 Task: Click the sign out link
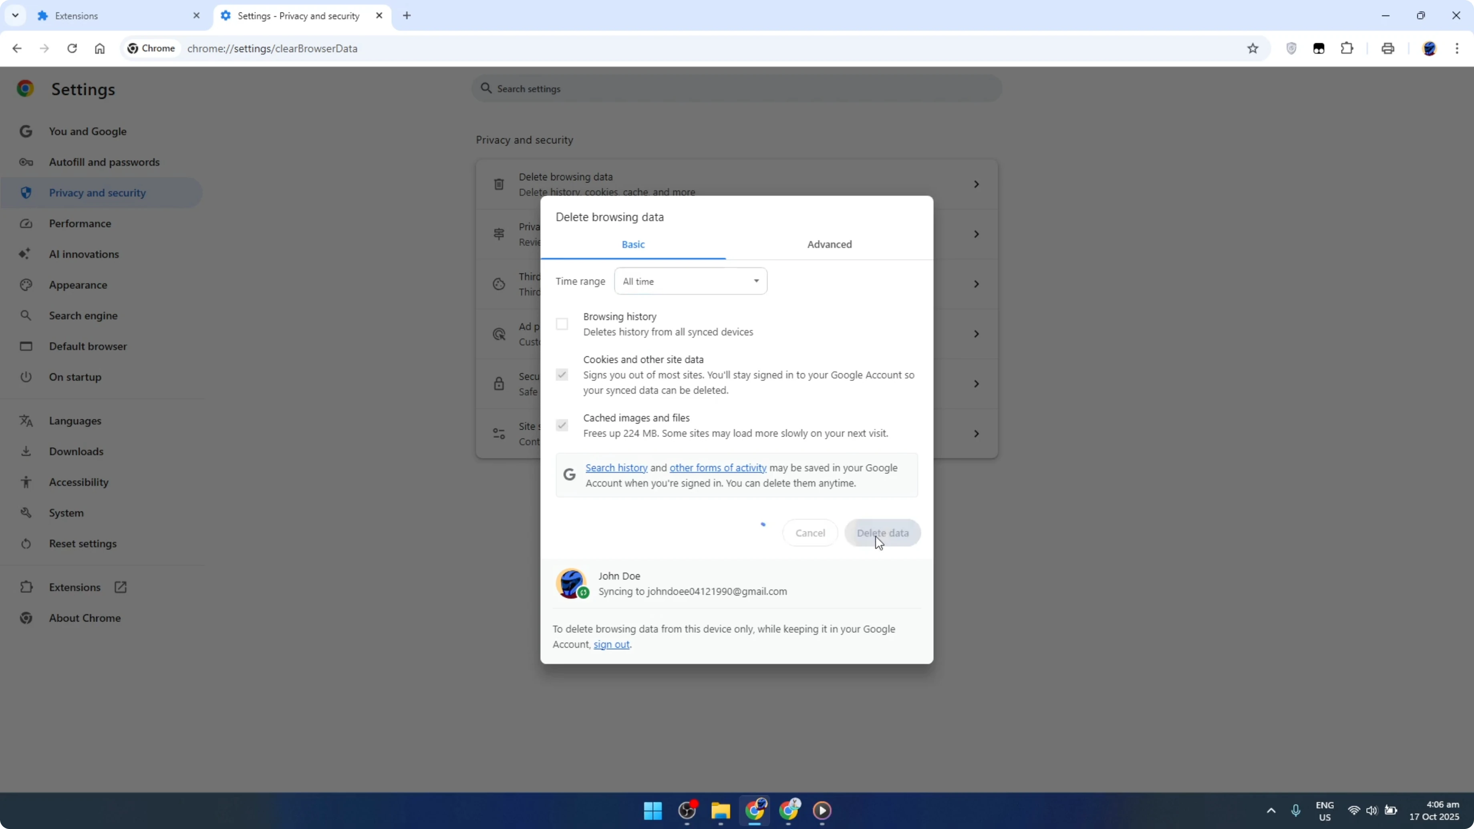tap(611, 644)
